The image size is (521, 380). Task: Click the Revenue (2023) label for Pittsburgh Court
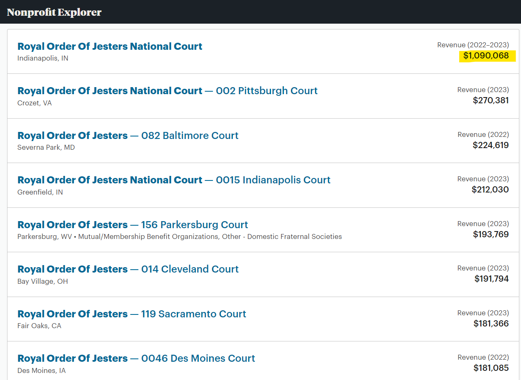(483, 90)
